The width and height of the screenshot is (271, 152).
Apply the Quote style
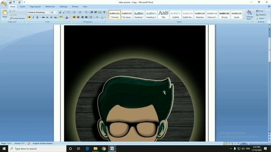click(x=236, y=15)
